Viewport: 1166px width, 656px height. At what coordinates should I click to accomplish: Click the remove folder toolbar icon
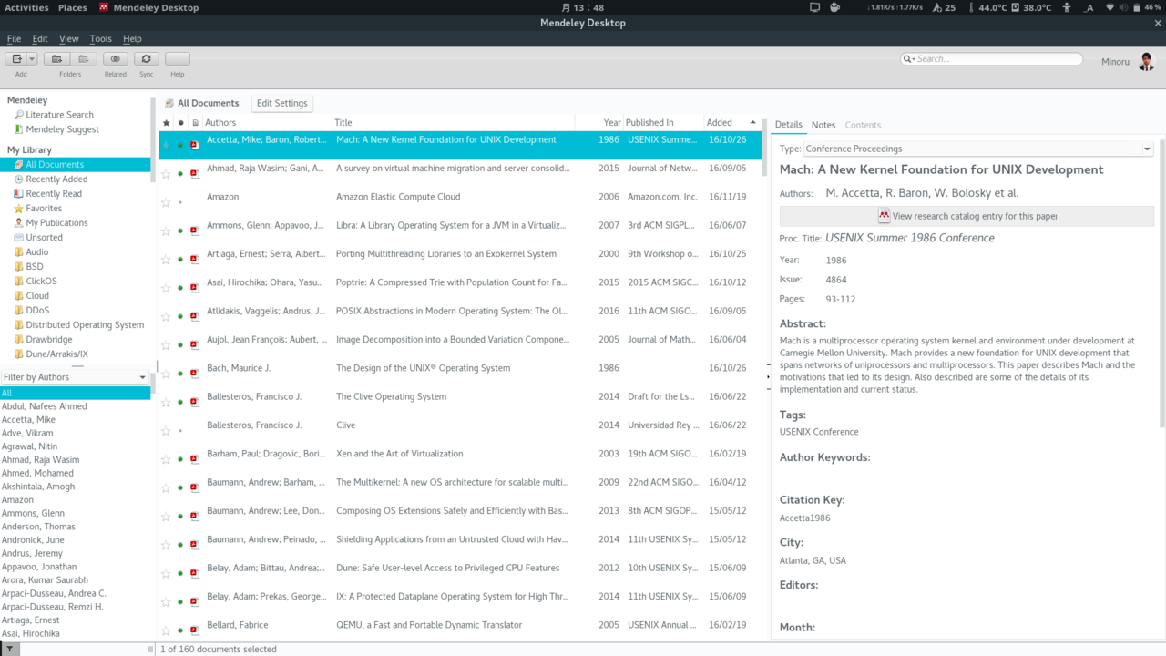coord(83,59)
